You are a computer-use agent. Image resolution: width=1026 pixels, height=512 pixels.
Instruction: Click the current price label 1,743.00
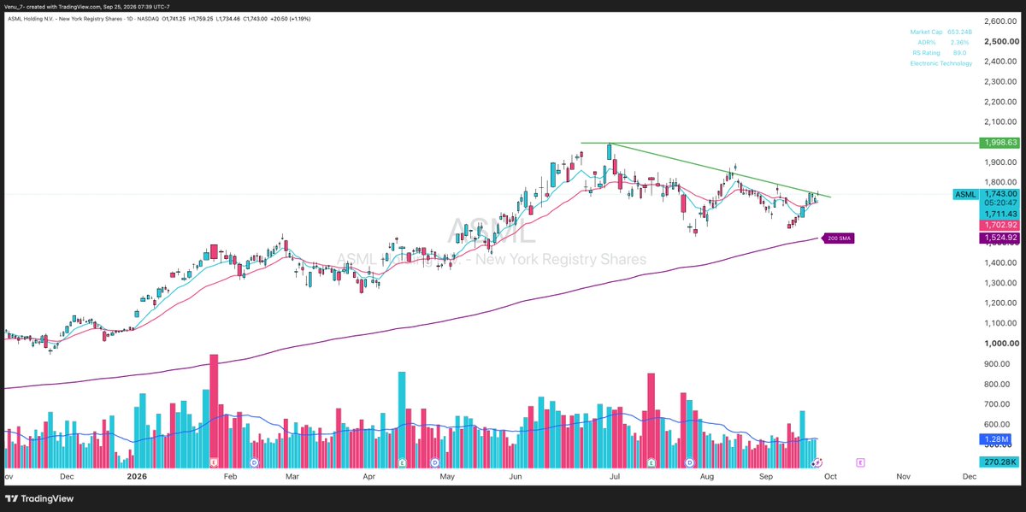point(999,194)
